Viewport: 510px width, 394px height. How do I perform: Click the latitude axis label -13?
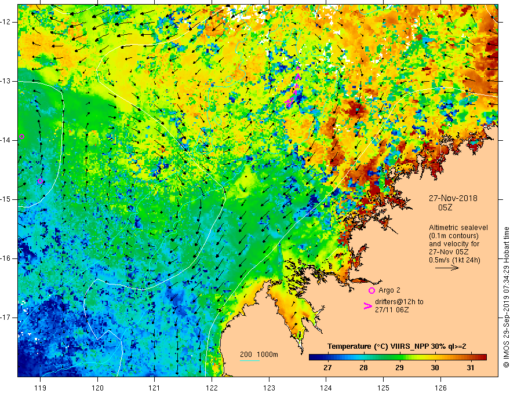[6, 81]
